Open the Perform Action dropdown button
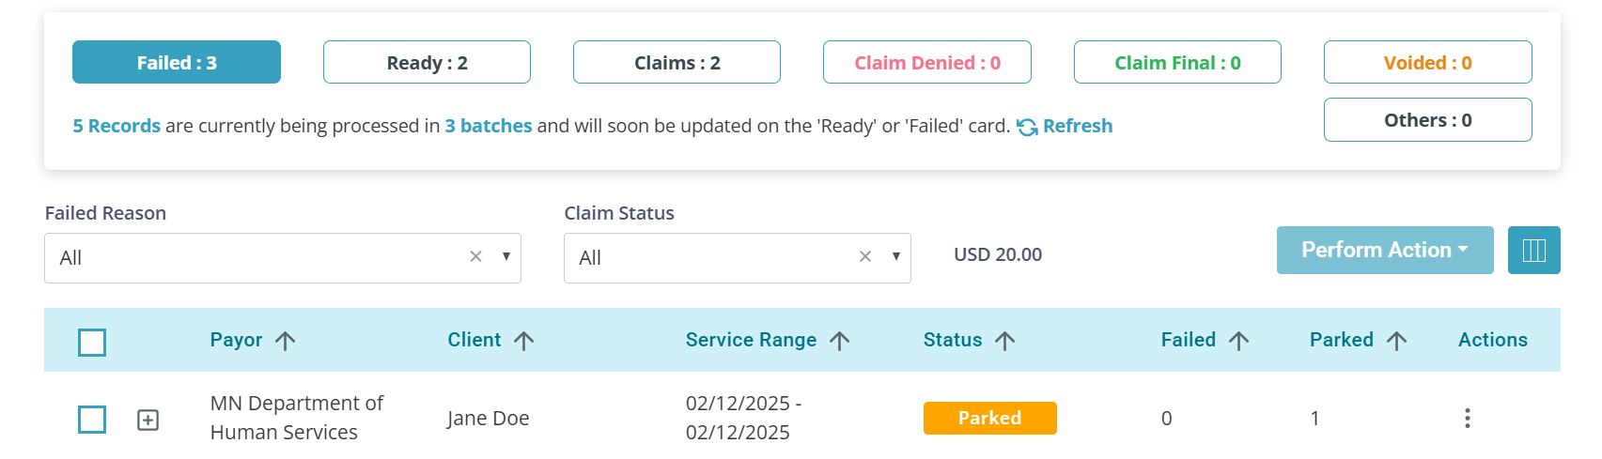Viewport: 1602px width, 459px height. coord(1385,251)
